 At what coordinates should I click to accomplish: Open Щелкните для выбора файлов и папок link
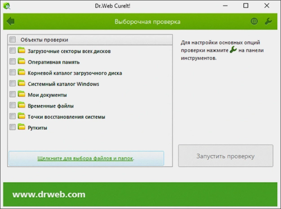coord(85,158)
